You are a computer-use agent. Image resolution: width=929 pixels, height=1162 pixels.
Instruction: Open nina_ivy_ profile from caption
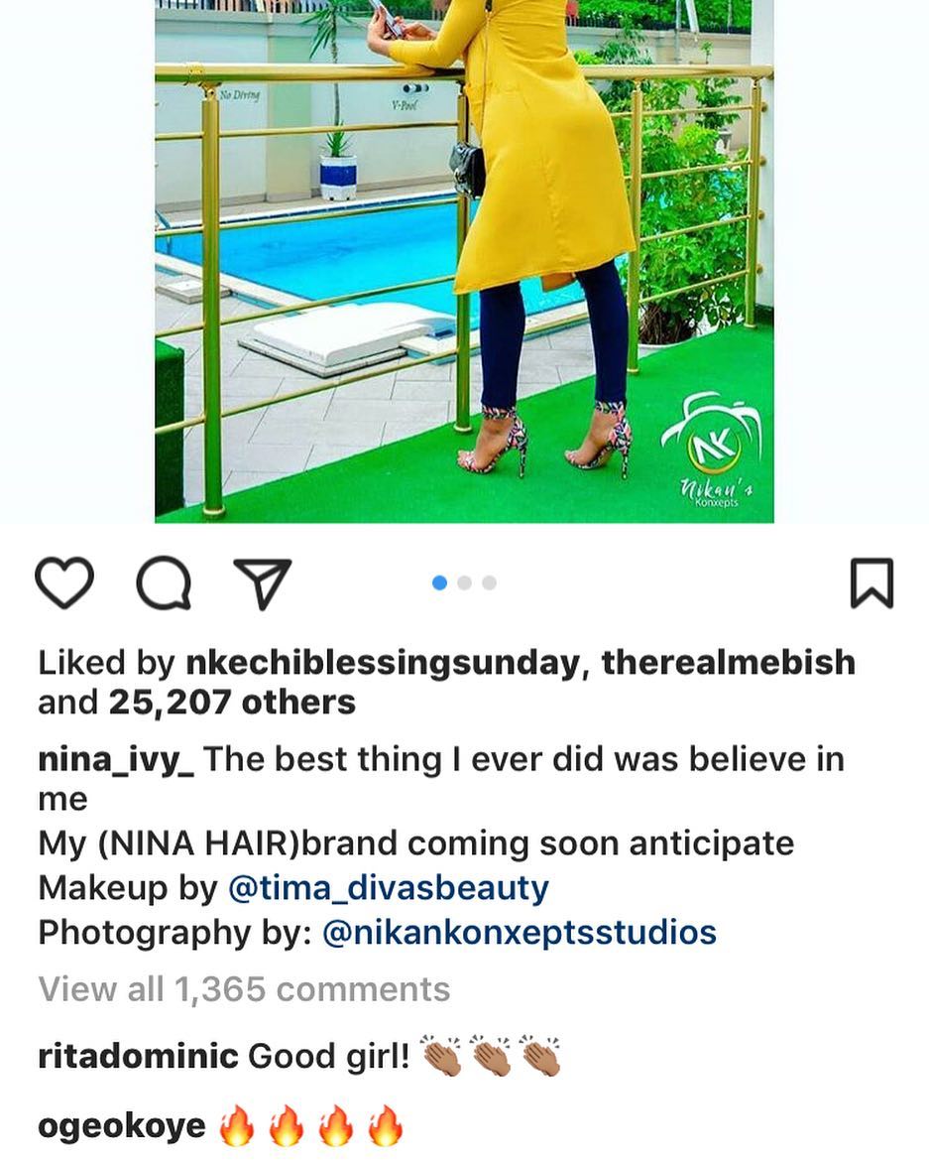(116, 760)
